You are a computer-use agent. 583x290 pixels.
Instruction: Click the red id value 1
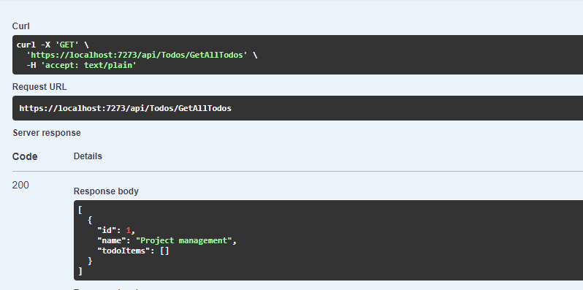point(129,231)
